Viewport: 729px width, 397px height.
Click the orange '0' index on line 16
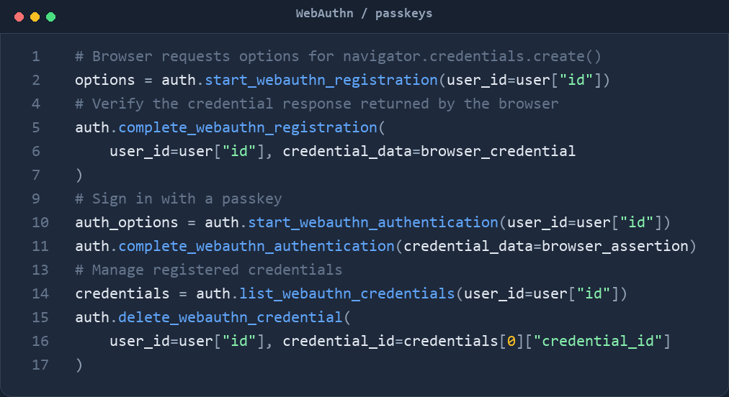(x=511, y=342)
